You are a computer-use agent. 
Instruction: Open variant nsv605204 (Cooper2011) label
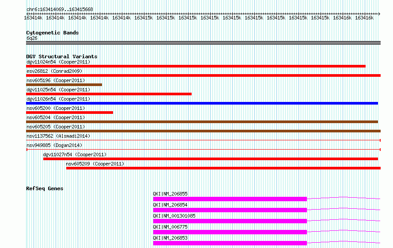[56, 117]
